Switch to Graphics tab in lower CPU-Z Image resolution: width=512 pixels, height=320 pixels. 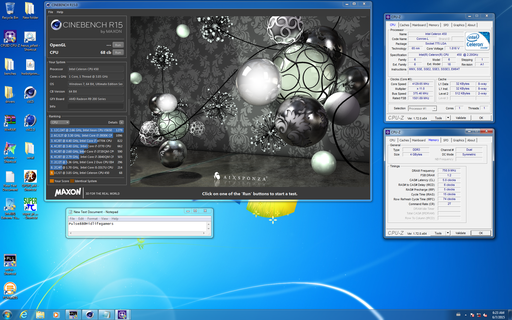[458, 140]
